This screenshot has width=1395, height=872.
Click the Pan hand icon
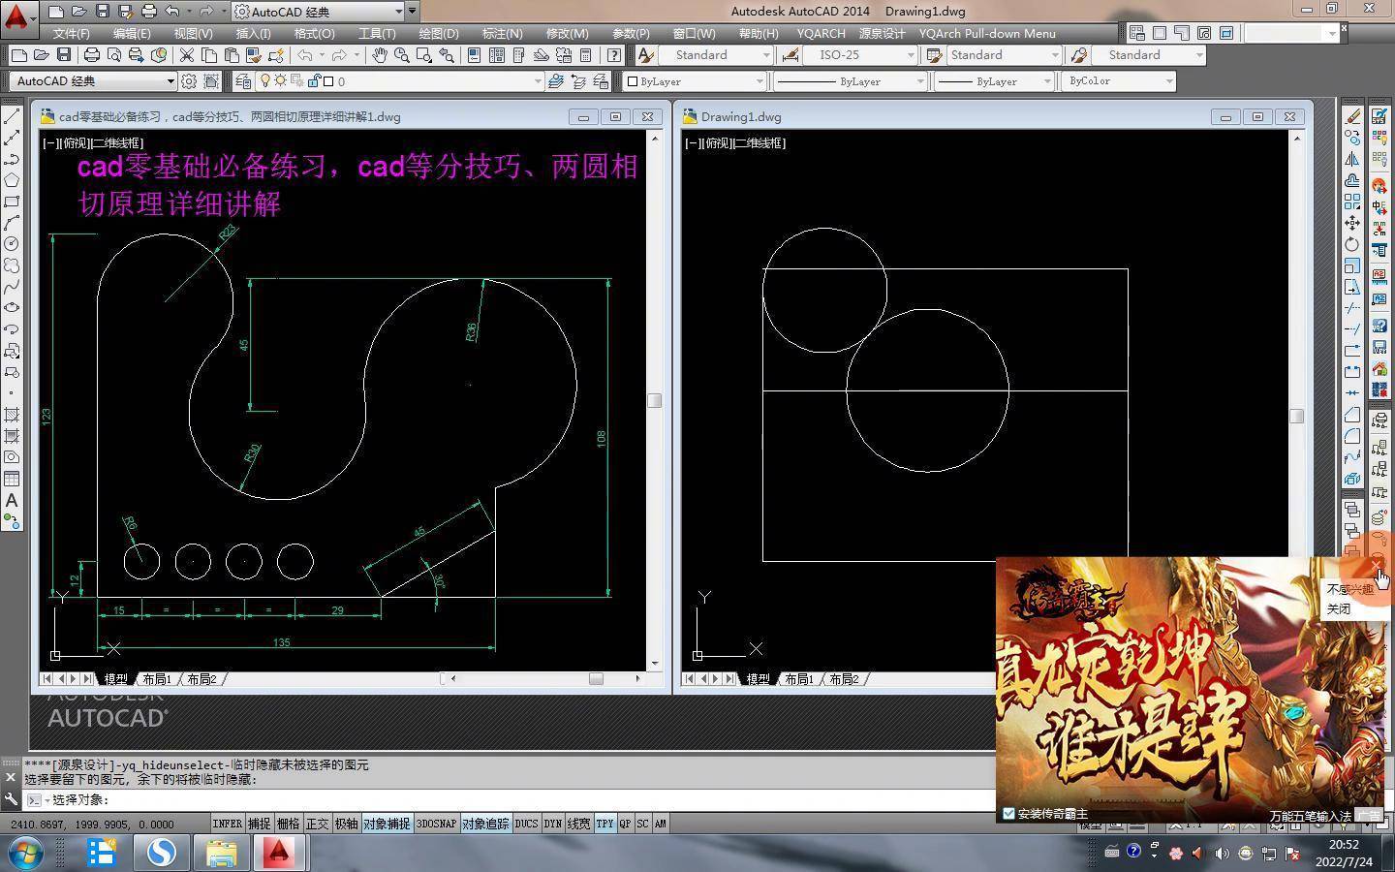click(380, 55)
